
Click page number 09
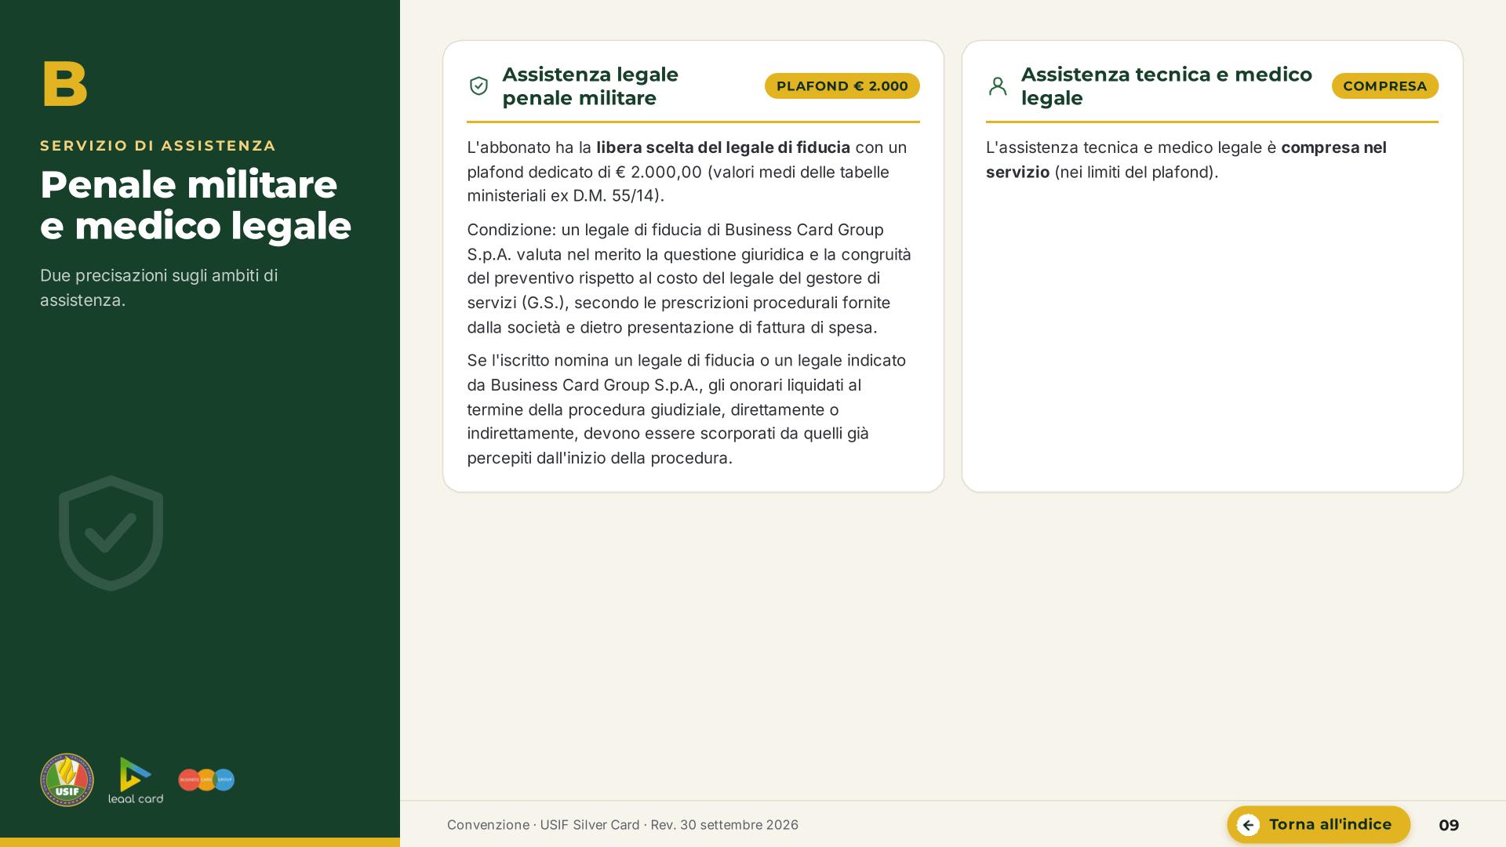pos(1449,825)
